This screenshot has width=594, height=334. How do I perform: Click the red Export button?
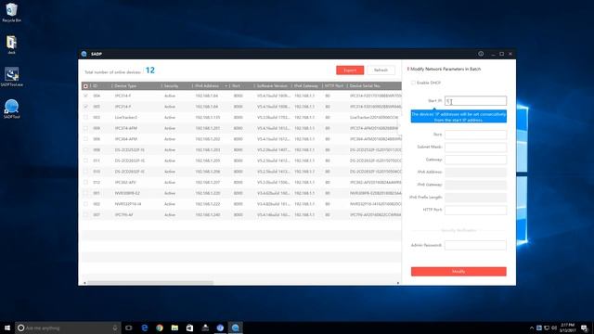click(350, 71)
